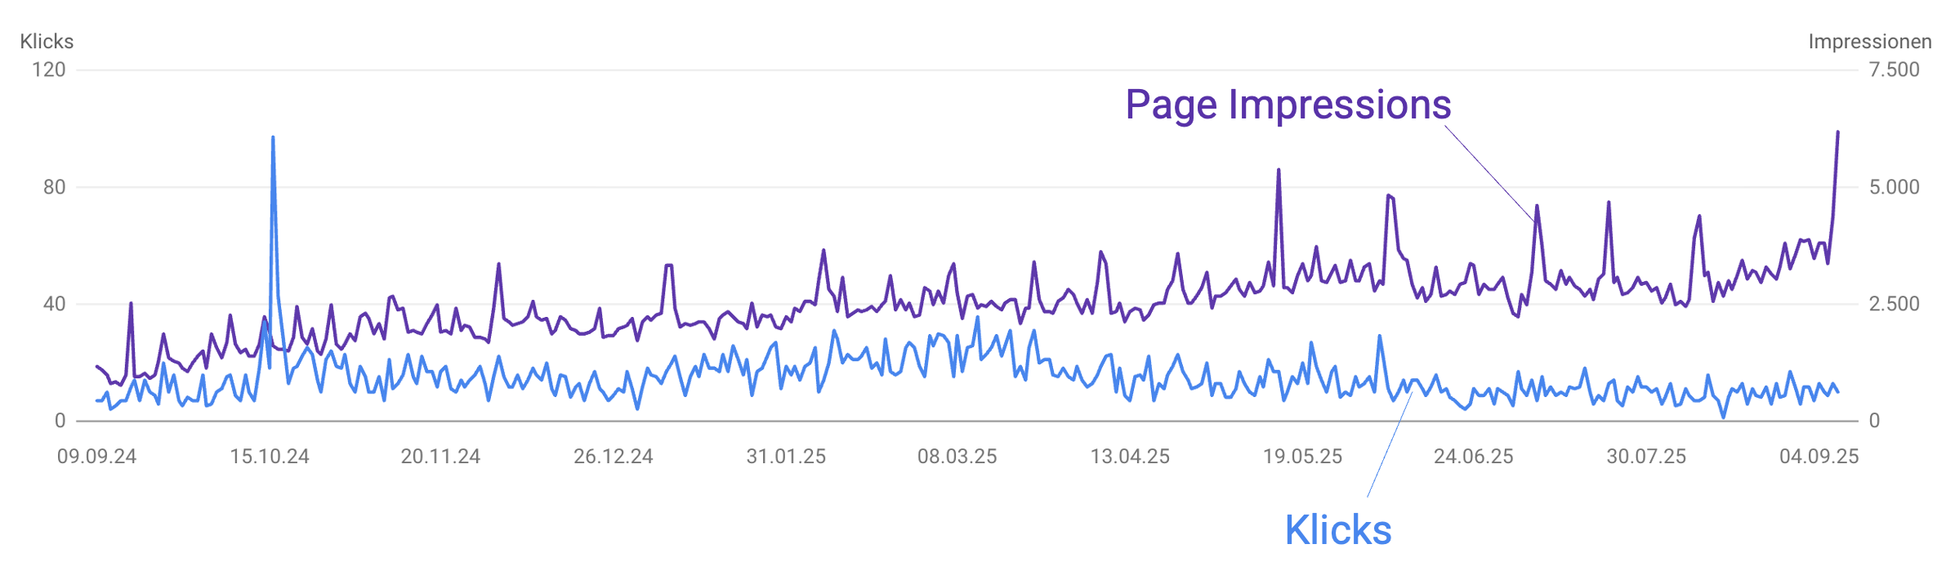1946x580 pixels.
Task: Select the 24.06.25 date label
Action: pyautogui.click(x=1473, y=457)
